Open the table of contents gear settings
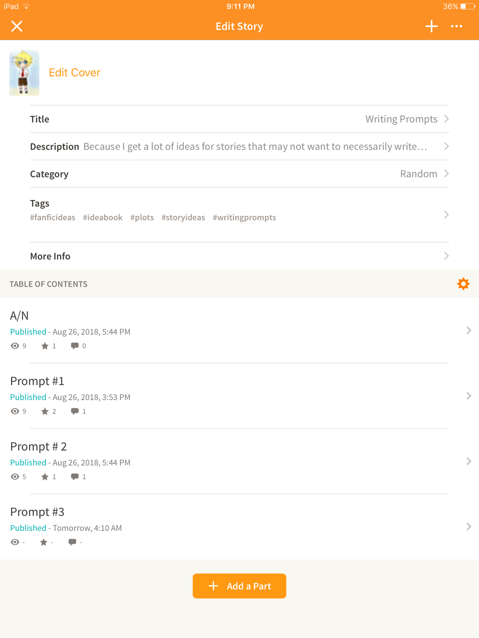 463,284
